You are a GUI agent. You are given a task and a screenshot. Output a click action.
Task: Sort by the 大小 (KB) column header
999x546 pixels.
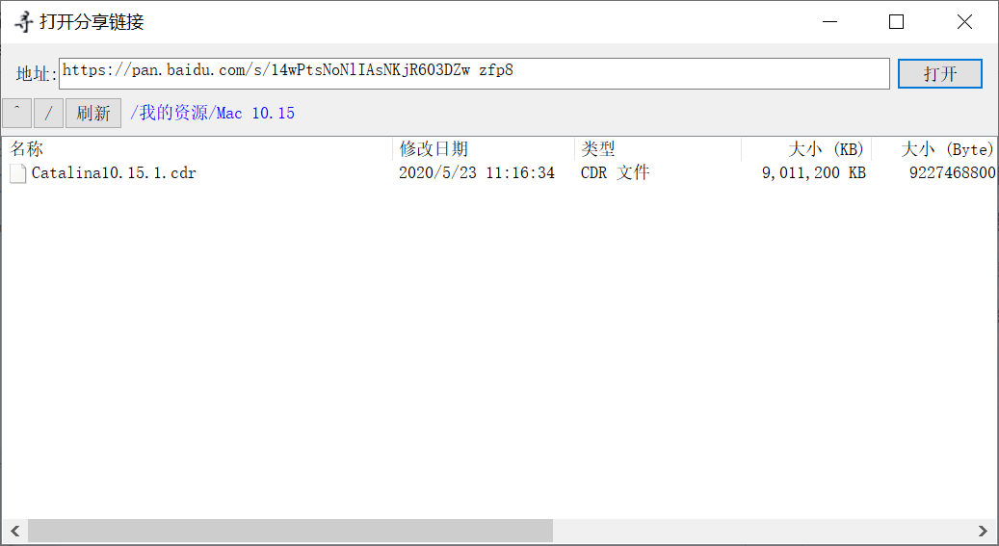click(x=806, y=149)
